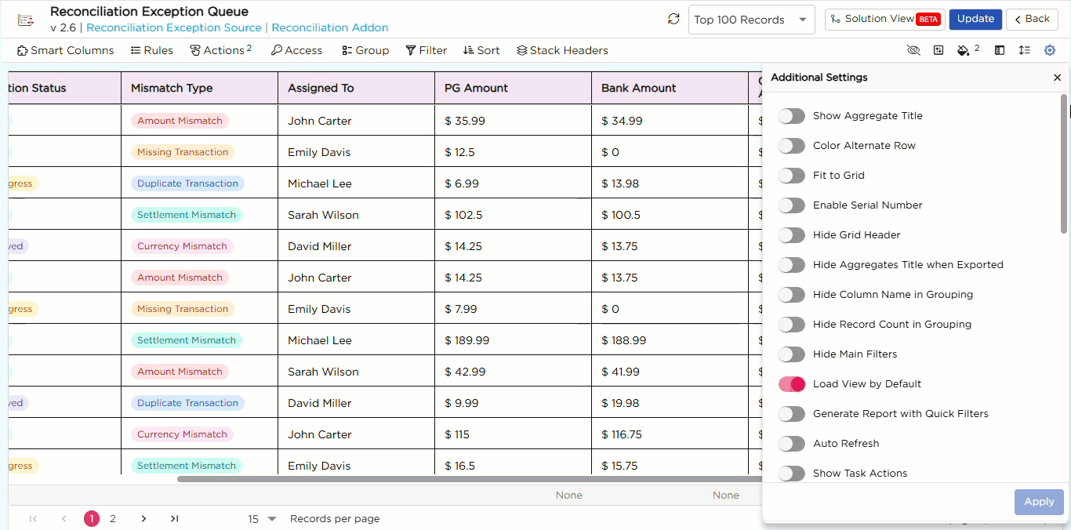This screenshot has height=530, width=1071.
Task: Jump to last page of records
Action: pyautogui.click(x=174, y=518)
